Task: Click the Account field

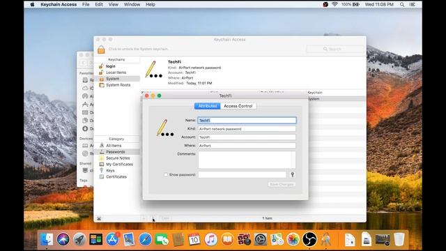Action: (x=247, y=137)
